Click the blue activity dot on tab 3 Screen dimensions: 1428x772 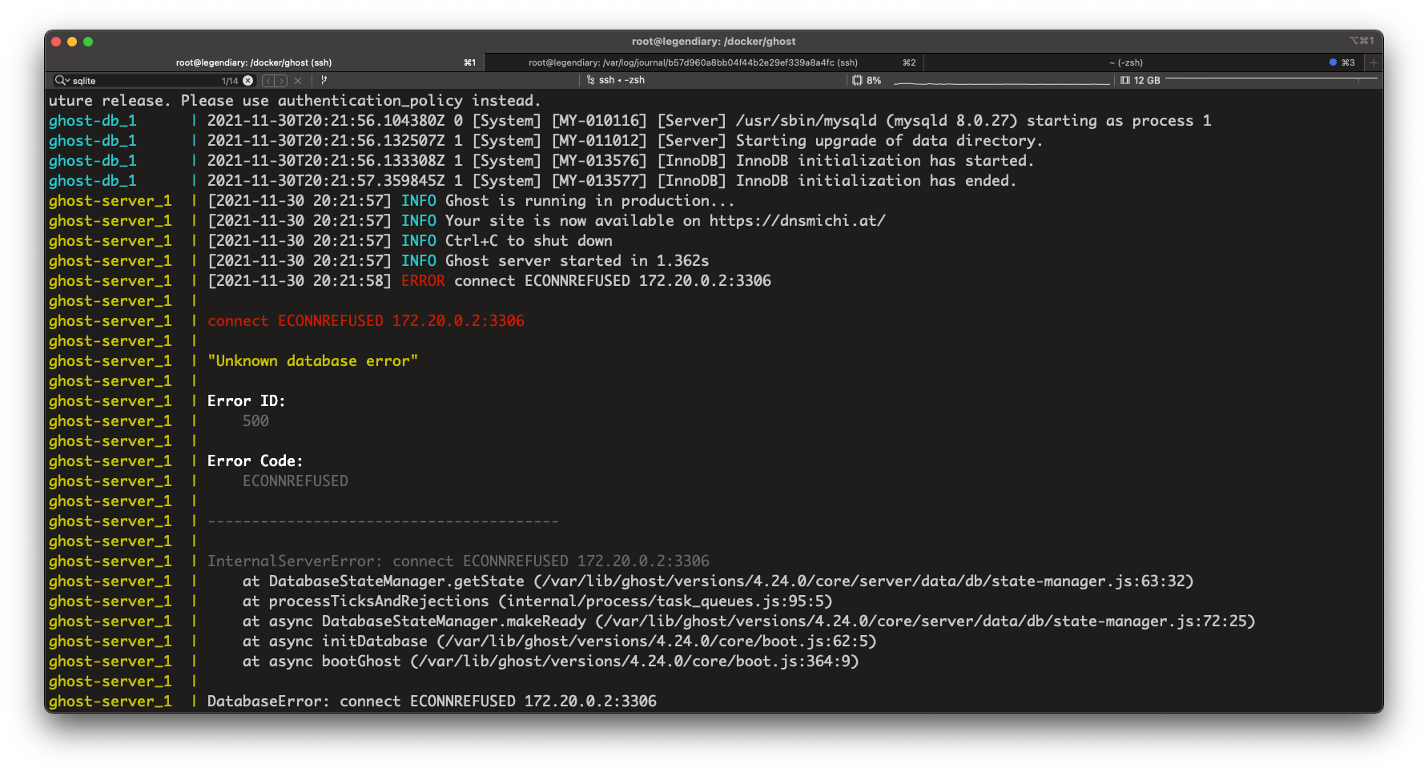(1333, 62)
